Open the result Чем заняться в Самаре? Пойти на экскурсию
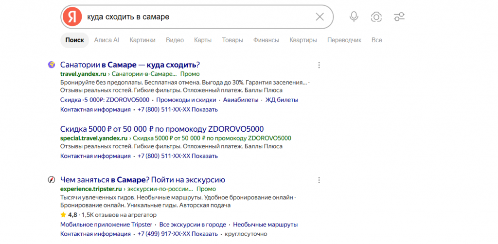The height and width of the screenshot is (244, 498). click(142, 180)
